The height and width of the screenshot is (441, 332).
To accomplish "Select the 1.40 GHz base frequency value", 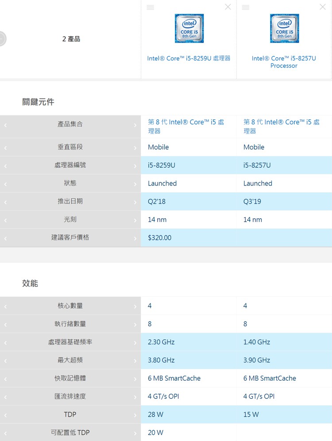I will point(256,342).
